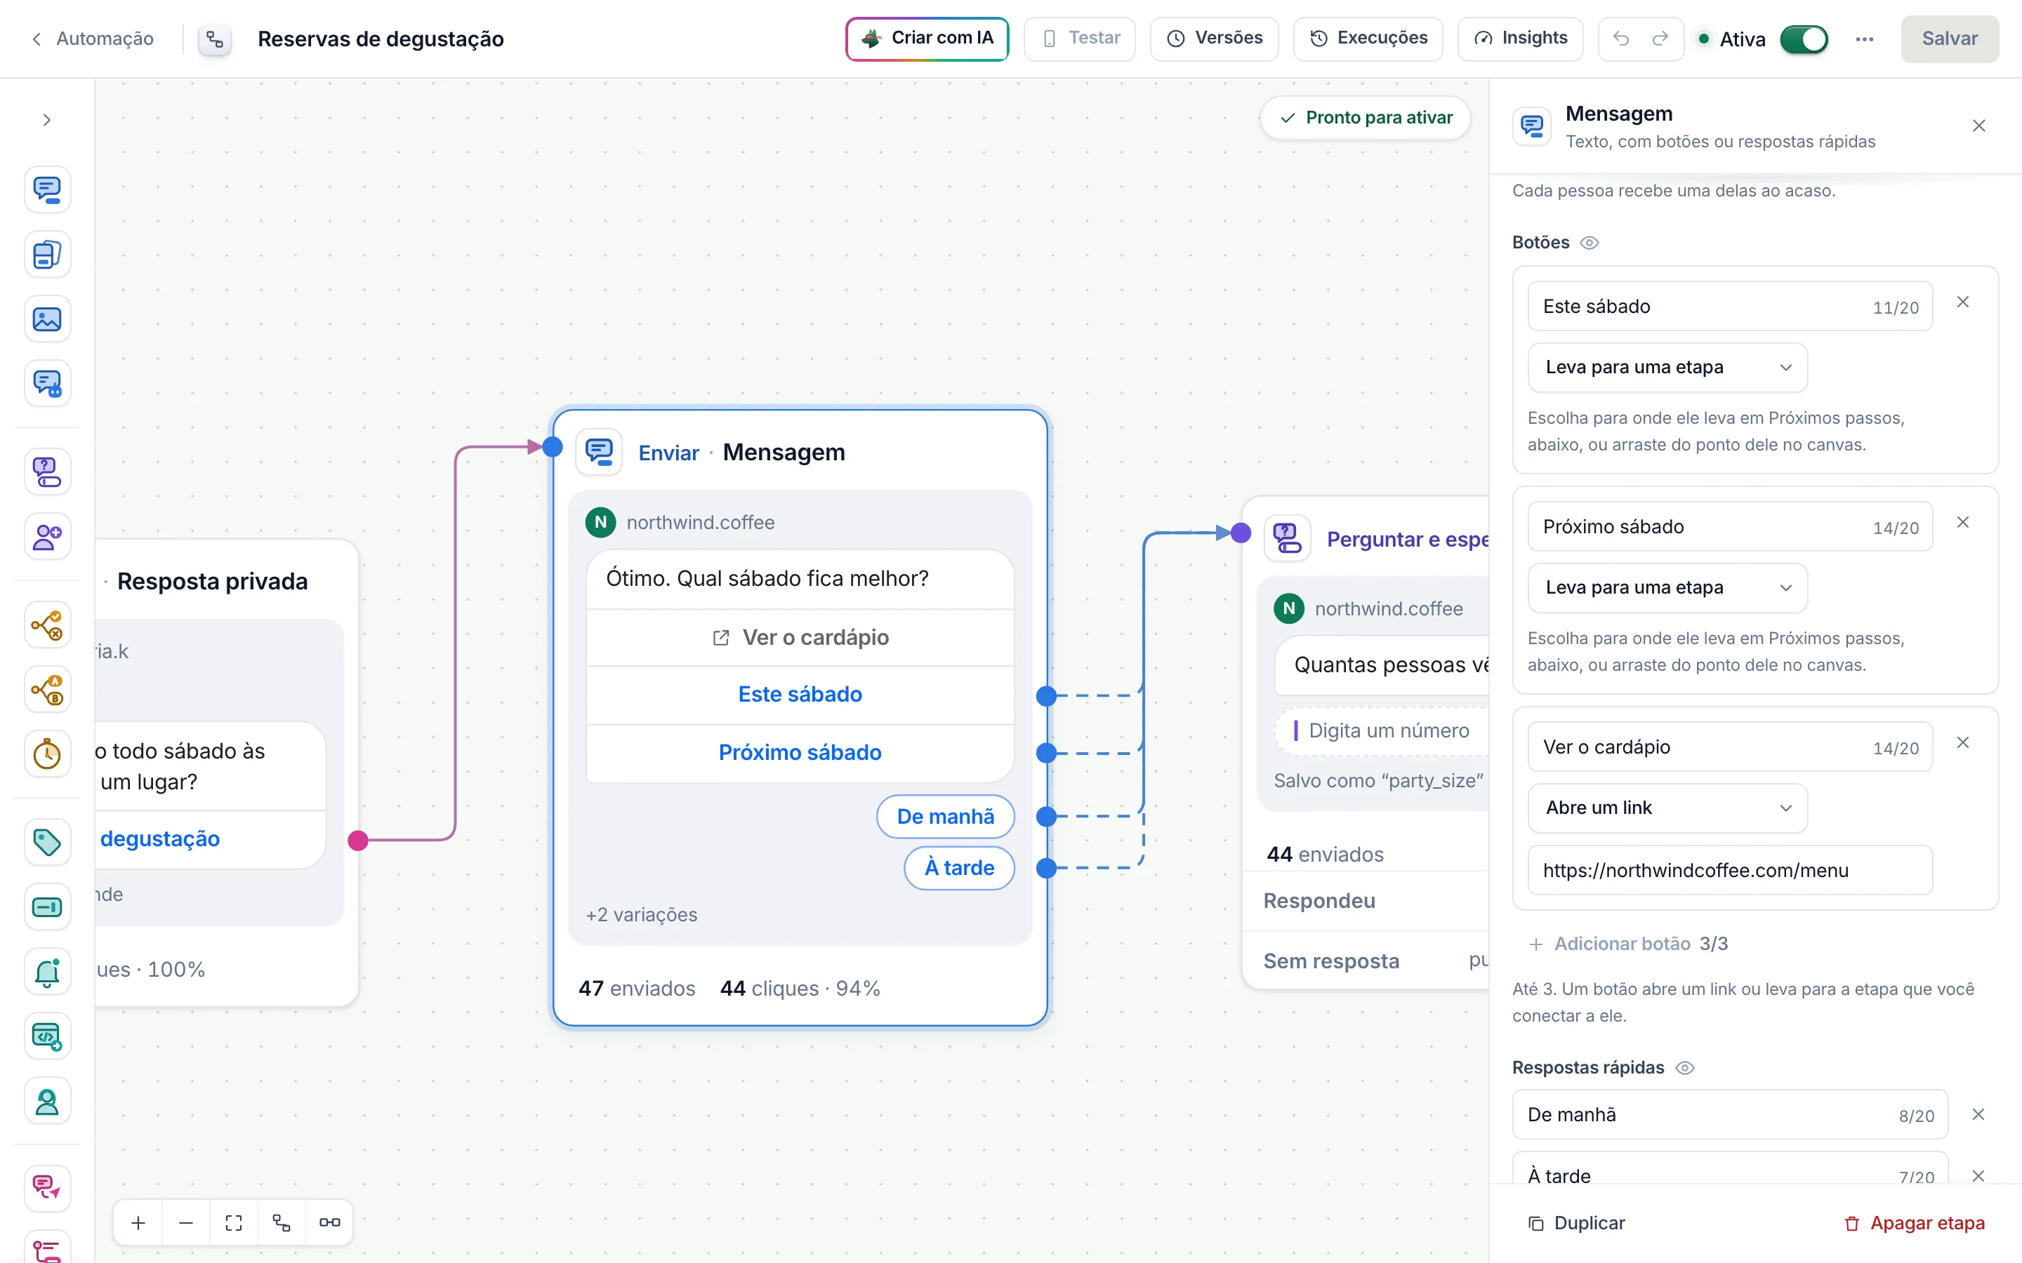Select the timer delay step sidebar icon
The image size is (2022, 1263).
coord(47,754)
